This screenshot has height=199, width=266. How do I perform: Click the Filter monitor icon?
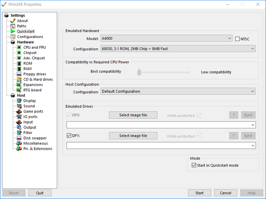[x=19, y=133]
